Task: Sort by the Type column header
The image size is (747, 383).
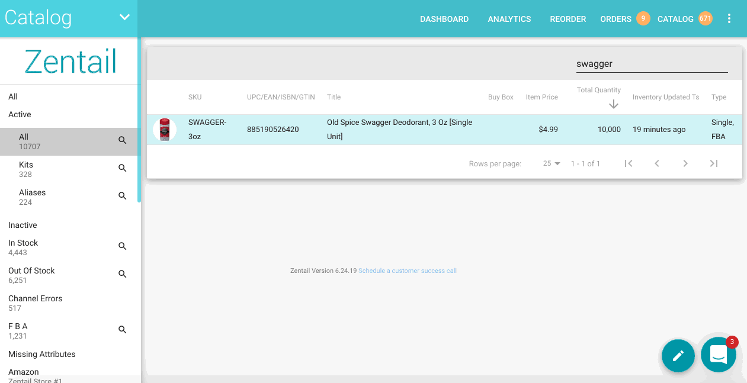Action: pyautogui.click(x=719, y=97)
